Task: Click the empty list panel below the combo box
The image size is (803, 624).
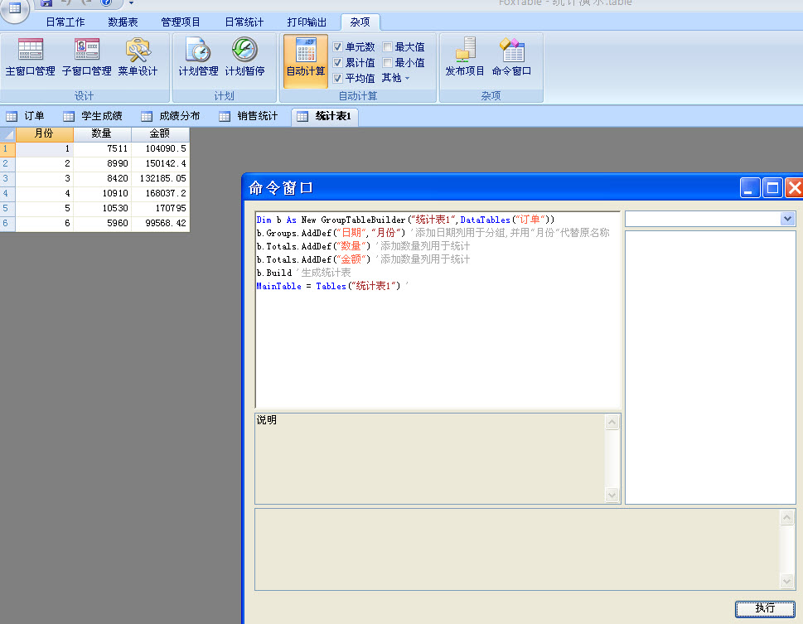Action: click(710, 367)
